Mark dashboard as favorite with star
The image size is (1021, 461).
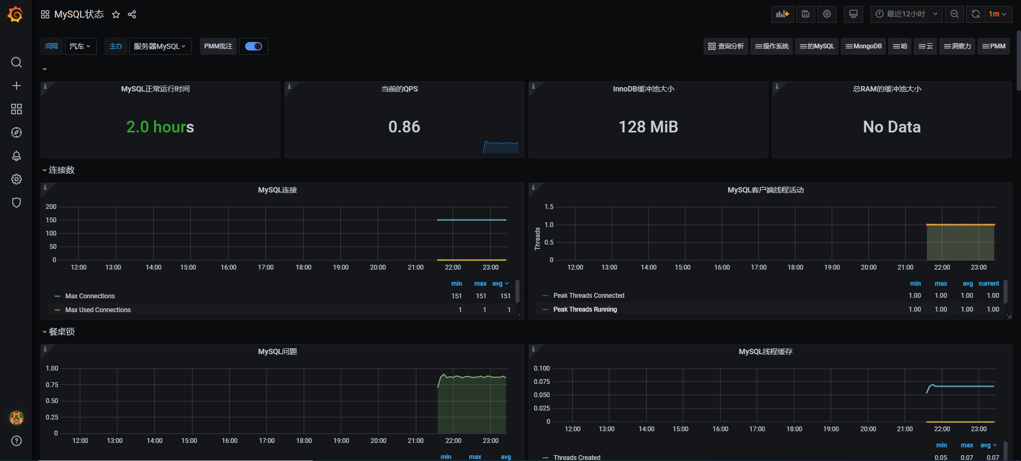(116, 14)
